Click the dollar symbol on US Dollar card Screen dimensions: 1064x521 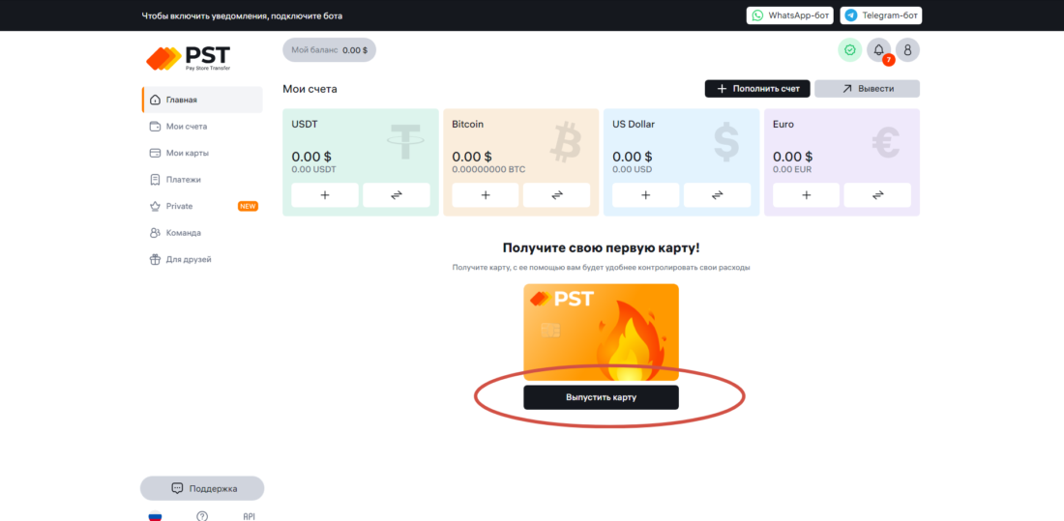tap(726, 141)
